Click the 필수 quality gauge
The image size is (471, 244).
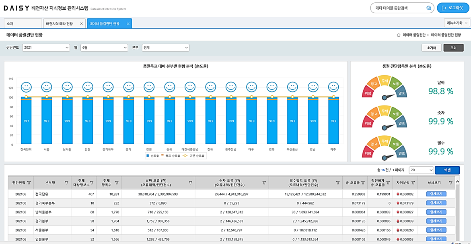384,148
